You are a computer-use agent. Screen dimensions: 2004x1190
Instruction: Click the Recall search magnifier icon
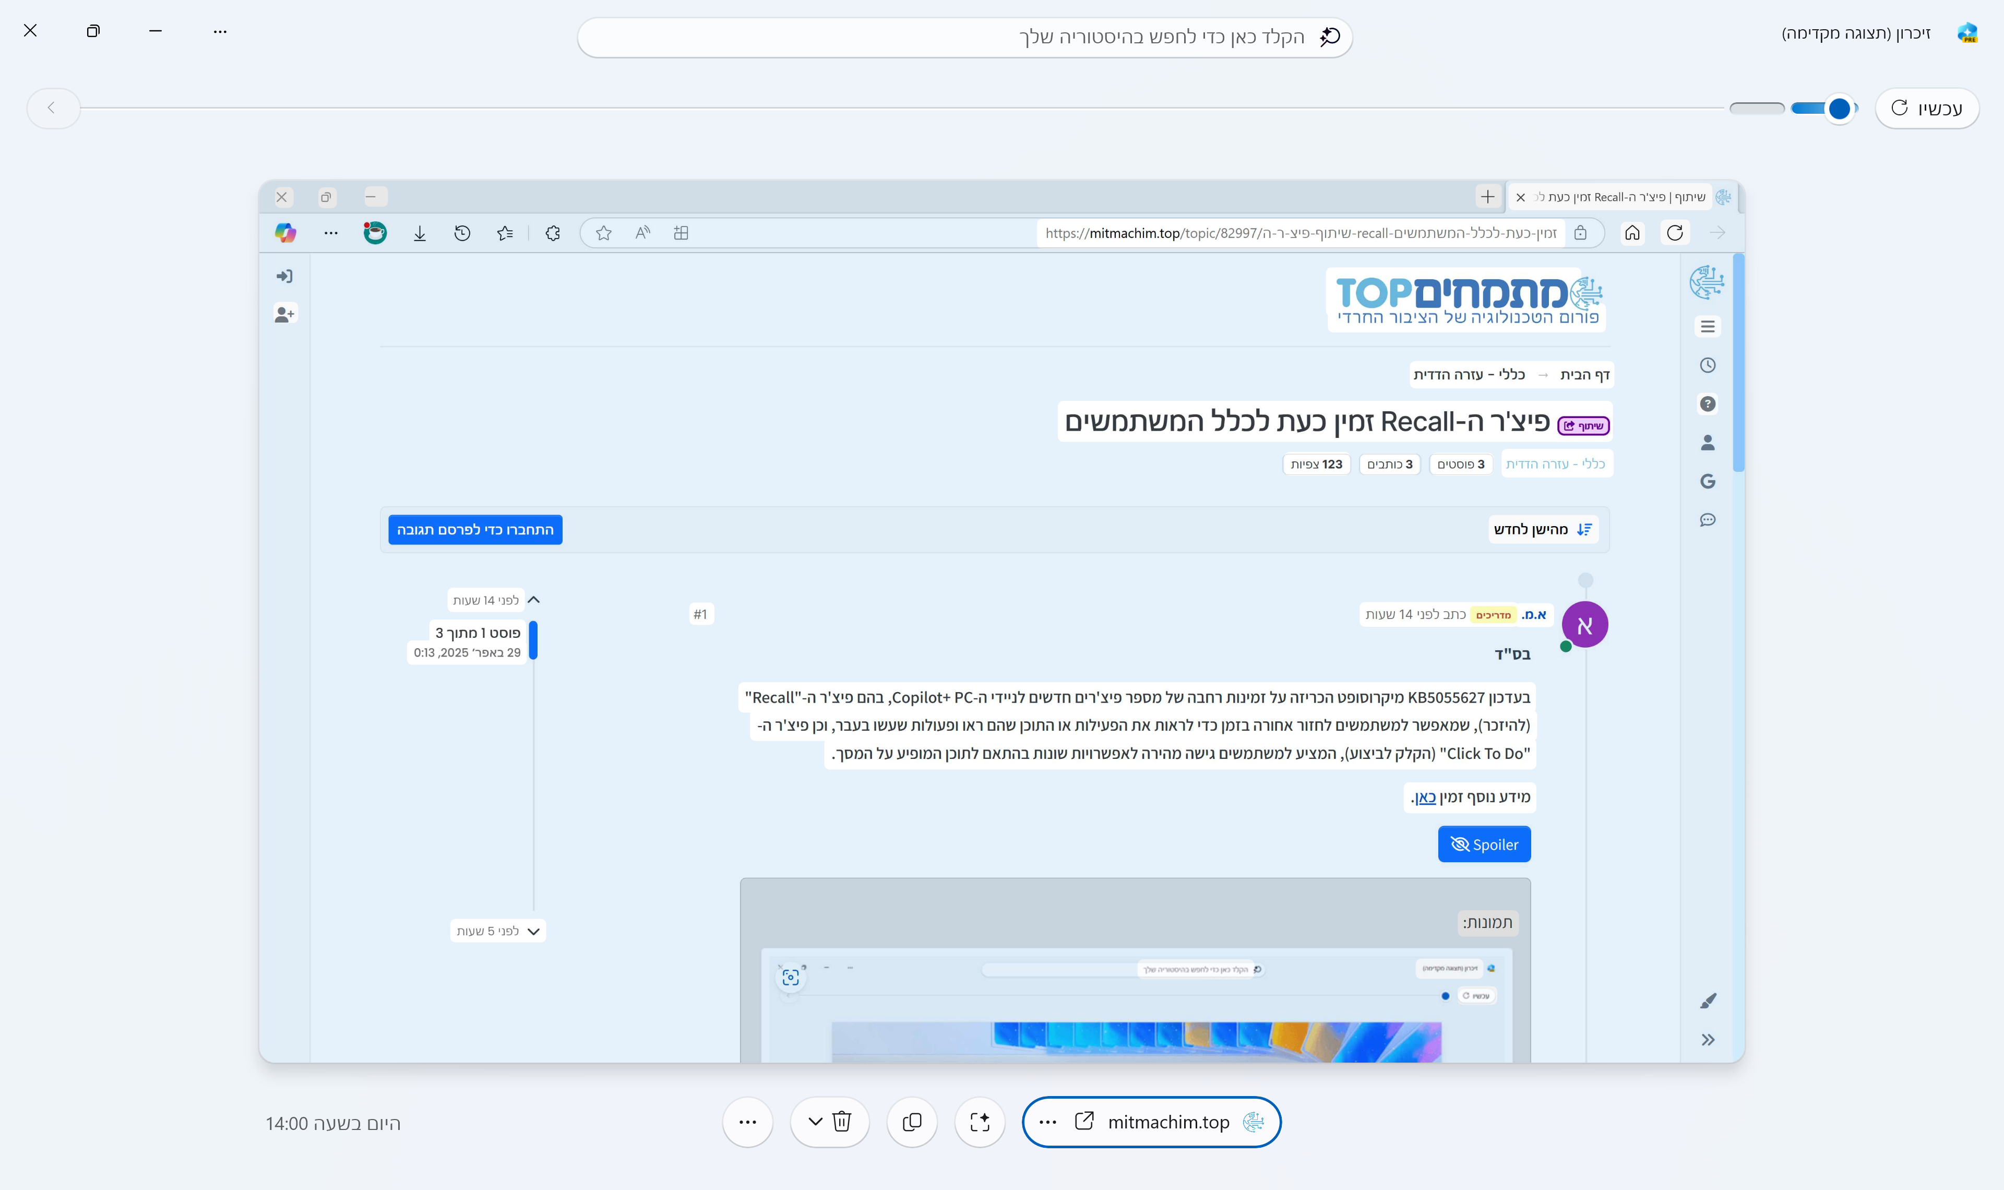click(1330, 37)
